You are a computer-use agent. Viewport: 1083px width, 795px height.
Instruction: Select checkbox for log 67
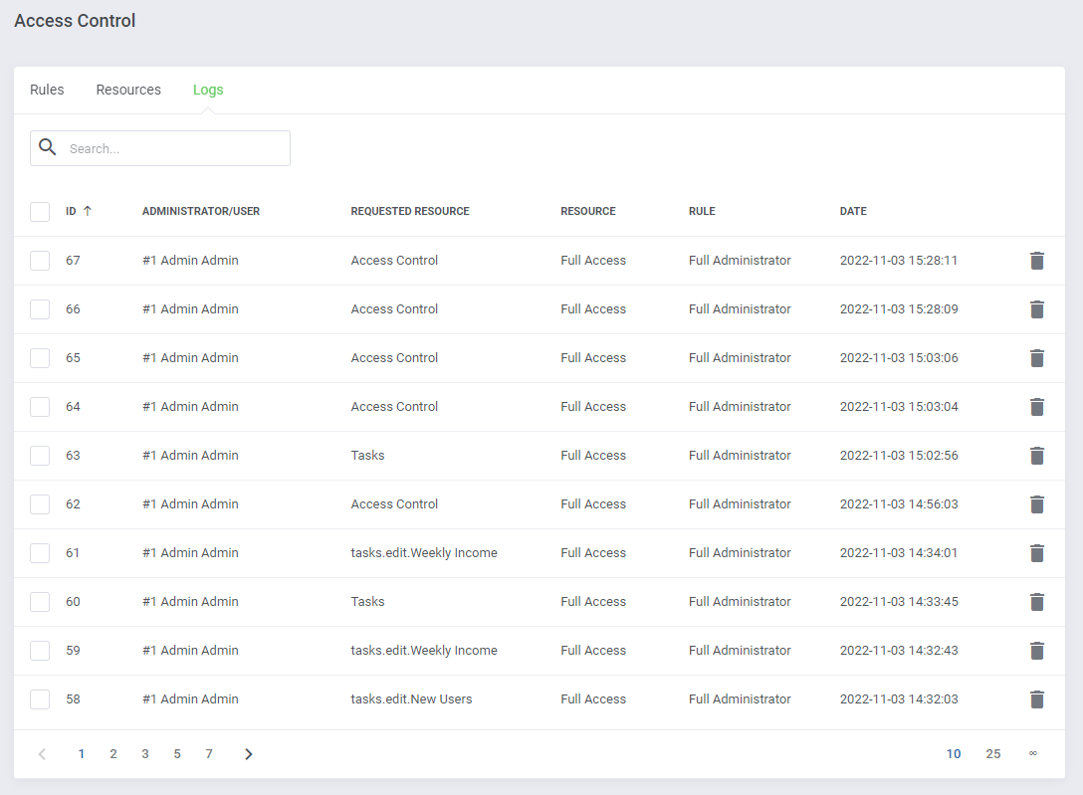pyautogui.click(x=40, y=261)
